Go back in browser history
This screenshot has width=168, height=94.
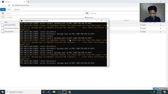tap(2, 5)
